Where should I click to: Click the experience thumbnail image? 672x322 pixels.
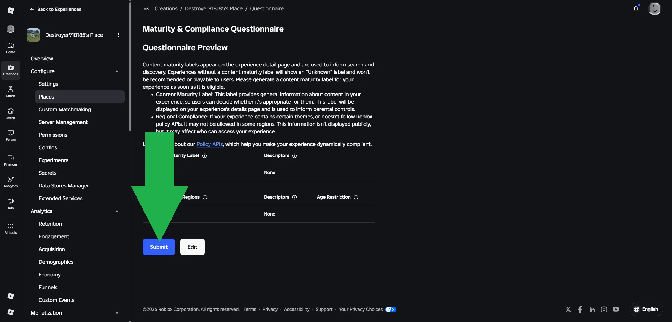click(33, 35)
